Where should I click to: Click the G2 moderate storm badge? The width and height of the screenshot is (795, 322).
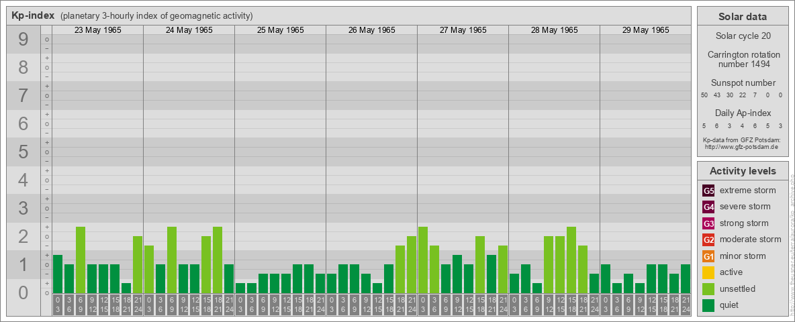click(x=708, y=239)
